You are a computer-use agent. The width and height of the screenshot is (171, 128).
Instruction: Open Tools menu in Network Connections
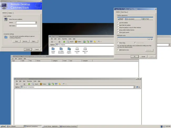(35, 81)
